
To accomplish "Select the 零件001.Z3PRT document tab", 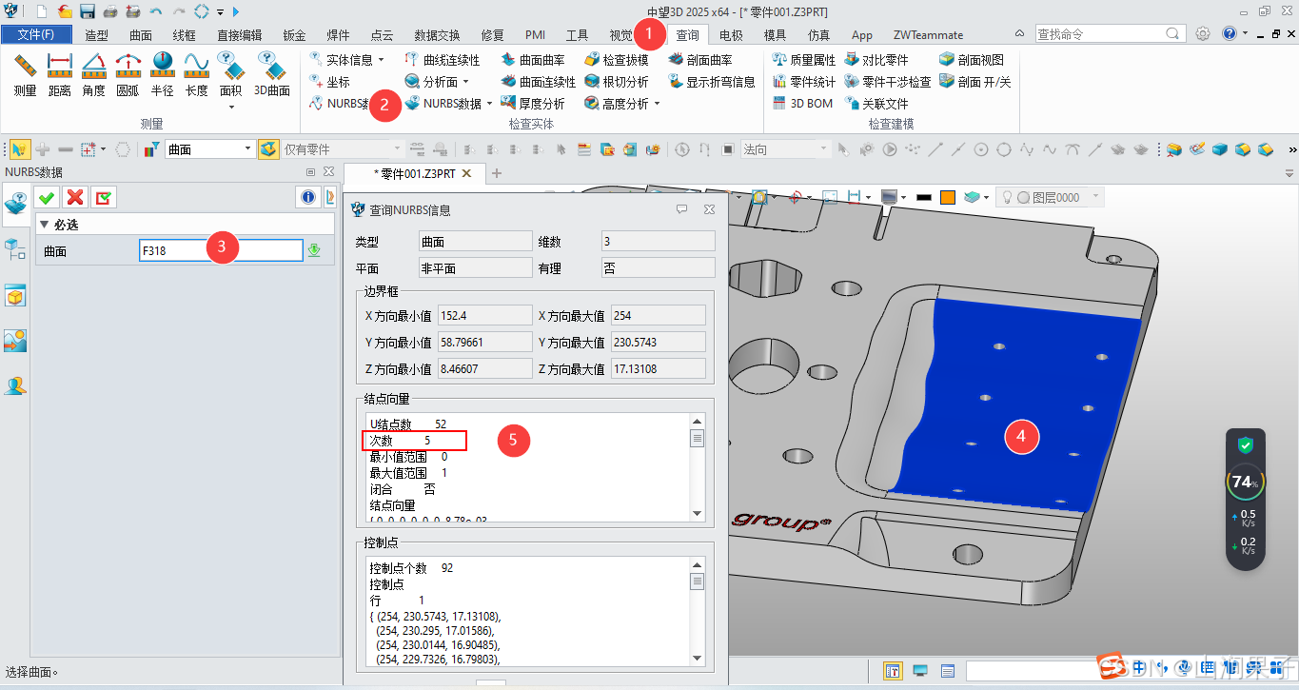I will pos(414,173).
